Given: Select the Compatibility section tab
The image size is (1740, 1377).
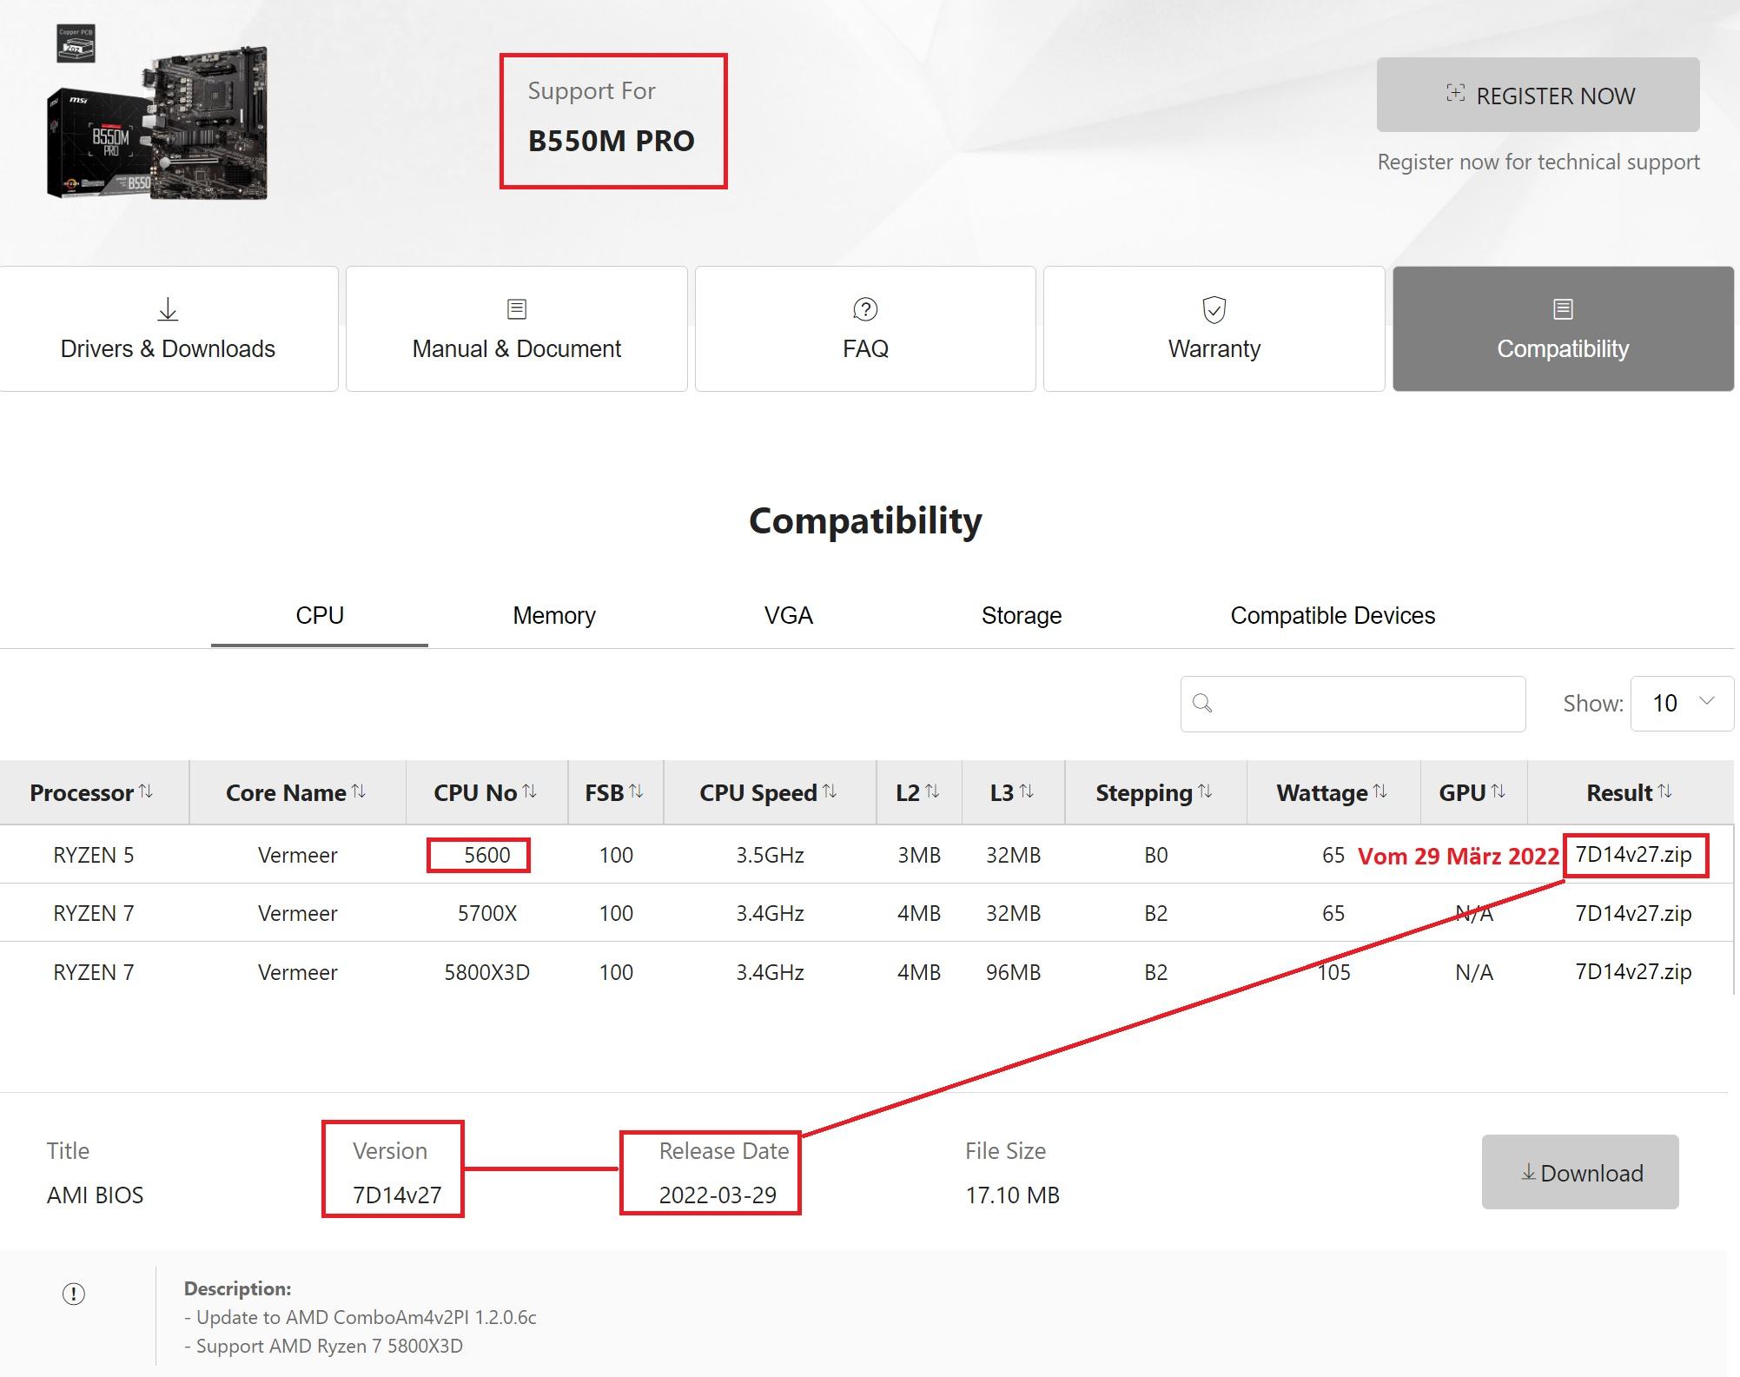Looking at the screenshot, I should (1563, 329).
